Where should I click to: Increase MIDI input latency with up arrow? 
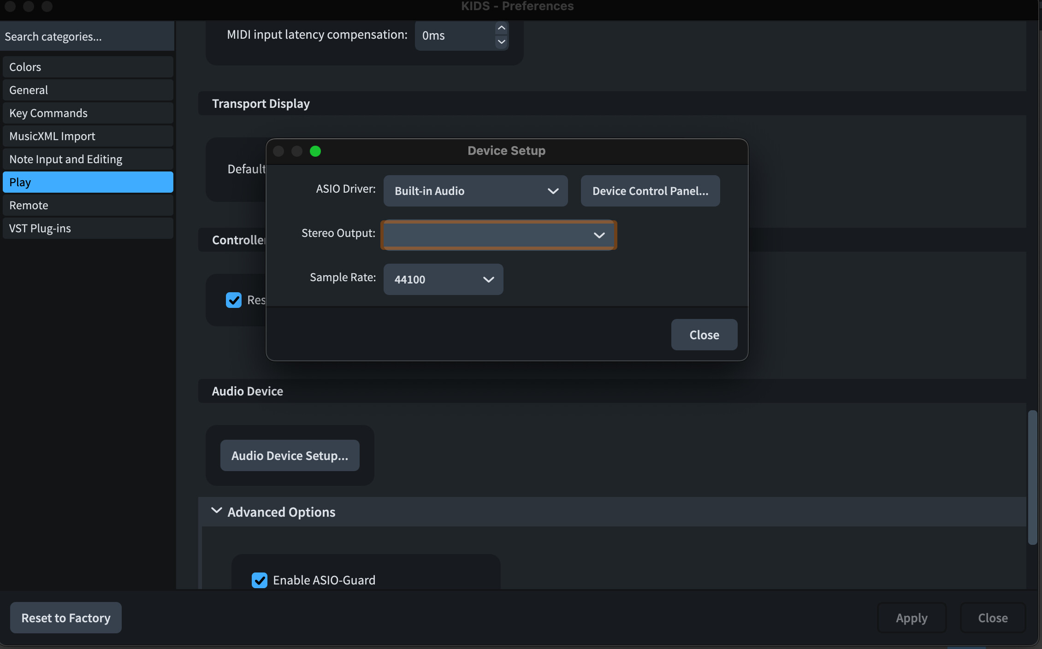(502, 28)
